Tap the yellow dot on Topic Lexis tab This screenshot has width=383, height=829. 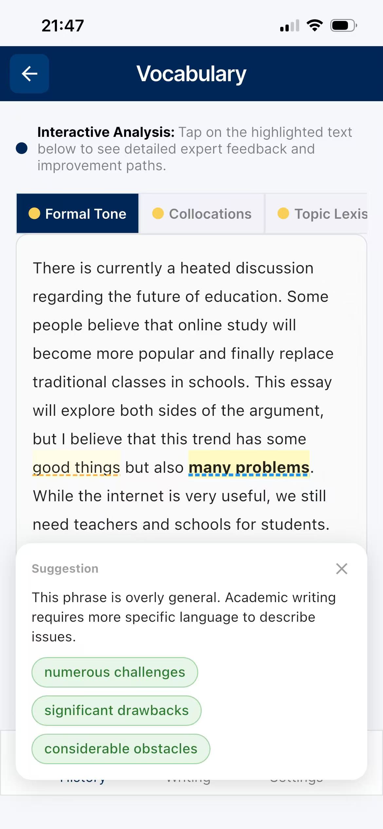click(283, 213)
